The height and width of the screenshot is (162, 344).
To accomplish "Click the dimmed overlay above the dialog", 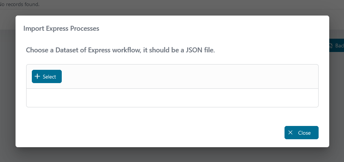I will click(x=172, y=12).
